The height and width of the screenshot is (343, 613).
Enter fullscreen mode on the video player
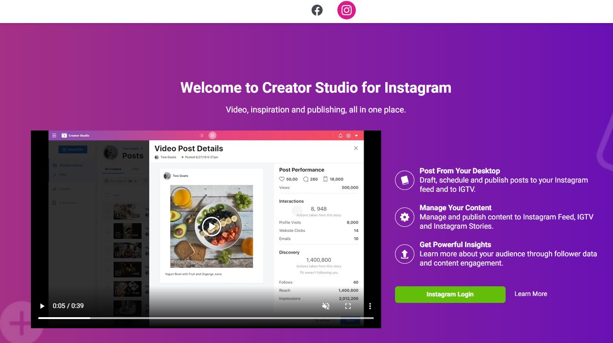[348, 306]
